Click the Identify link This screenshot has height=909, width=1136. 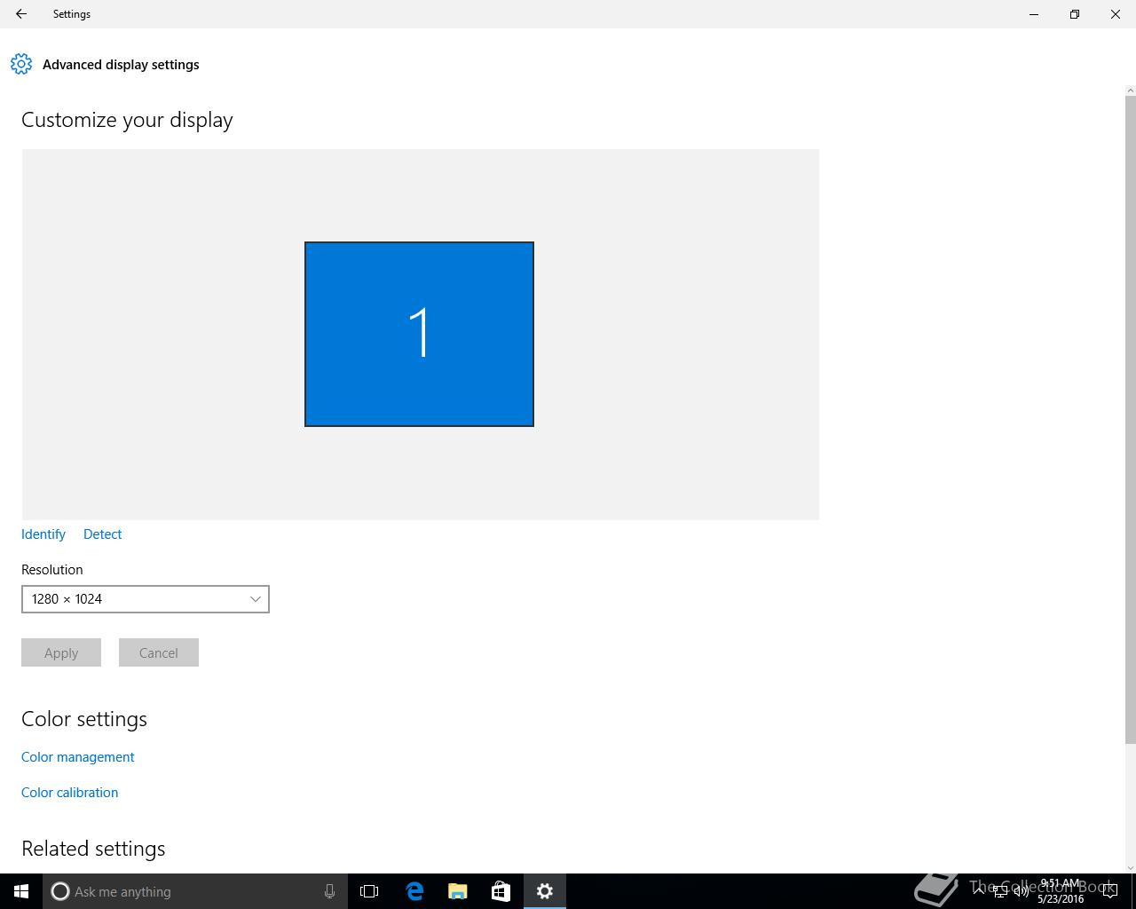click(x=43, y=534)
